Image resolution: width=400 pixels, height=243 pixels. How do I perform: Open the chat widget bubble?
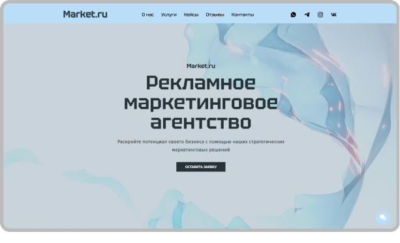(x=382, y=218)
